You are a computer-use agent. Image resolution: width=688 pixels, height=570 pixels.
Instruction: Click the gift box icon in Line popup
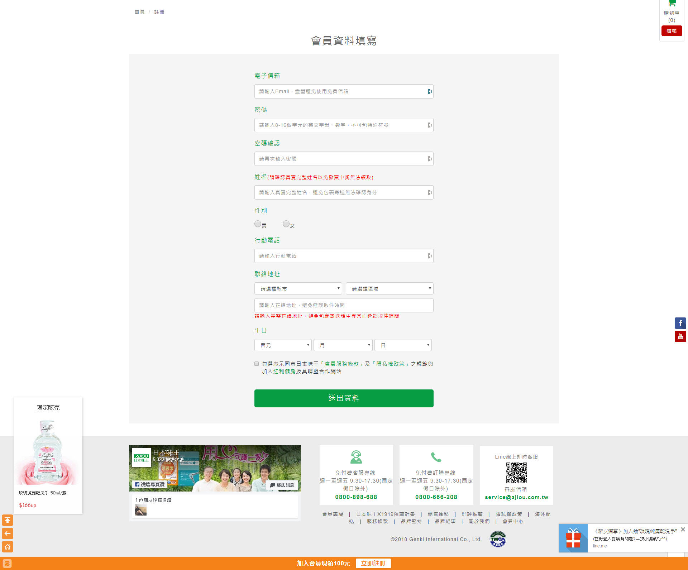point(573,538)
